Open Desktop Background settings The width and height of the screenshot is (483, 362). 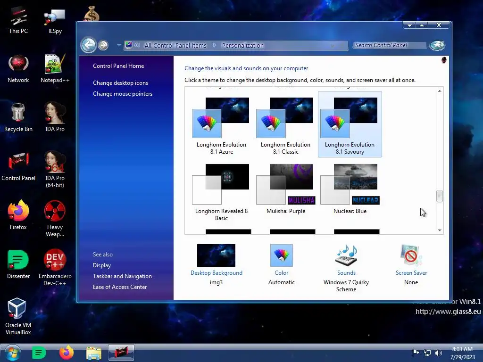click(x=216, y=265)
